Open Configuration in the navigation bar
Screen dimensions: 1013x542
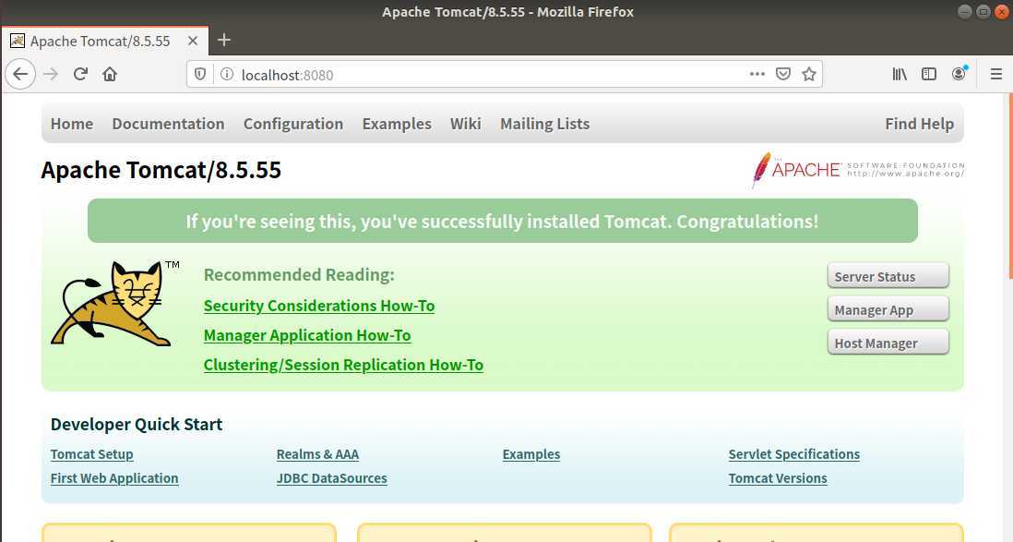tap(293, 124)
